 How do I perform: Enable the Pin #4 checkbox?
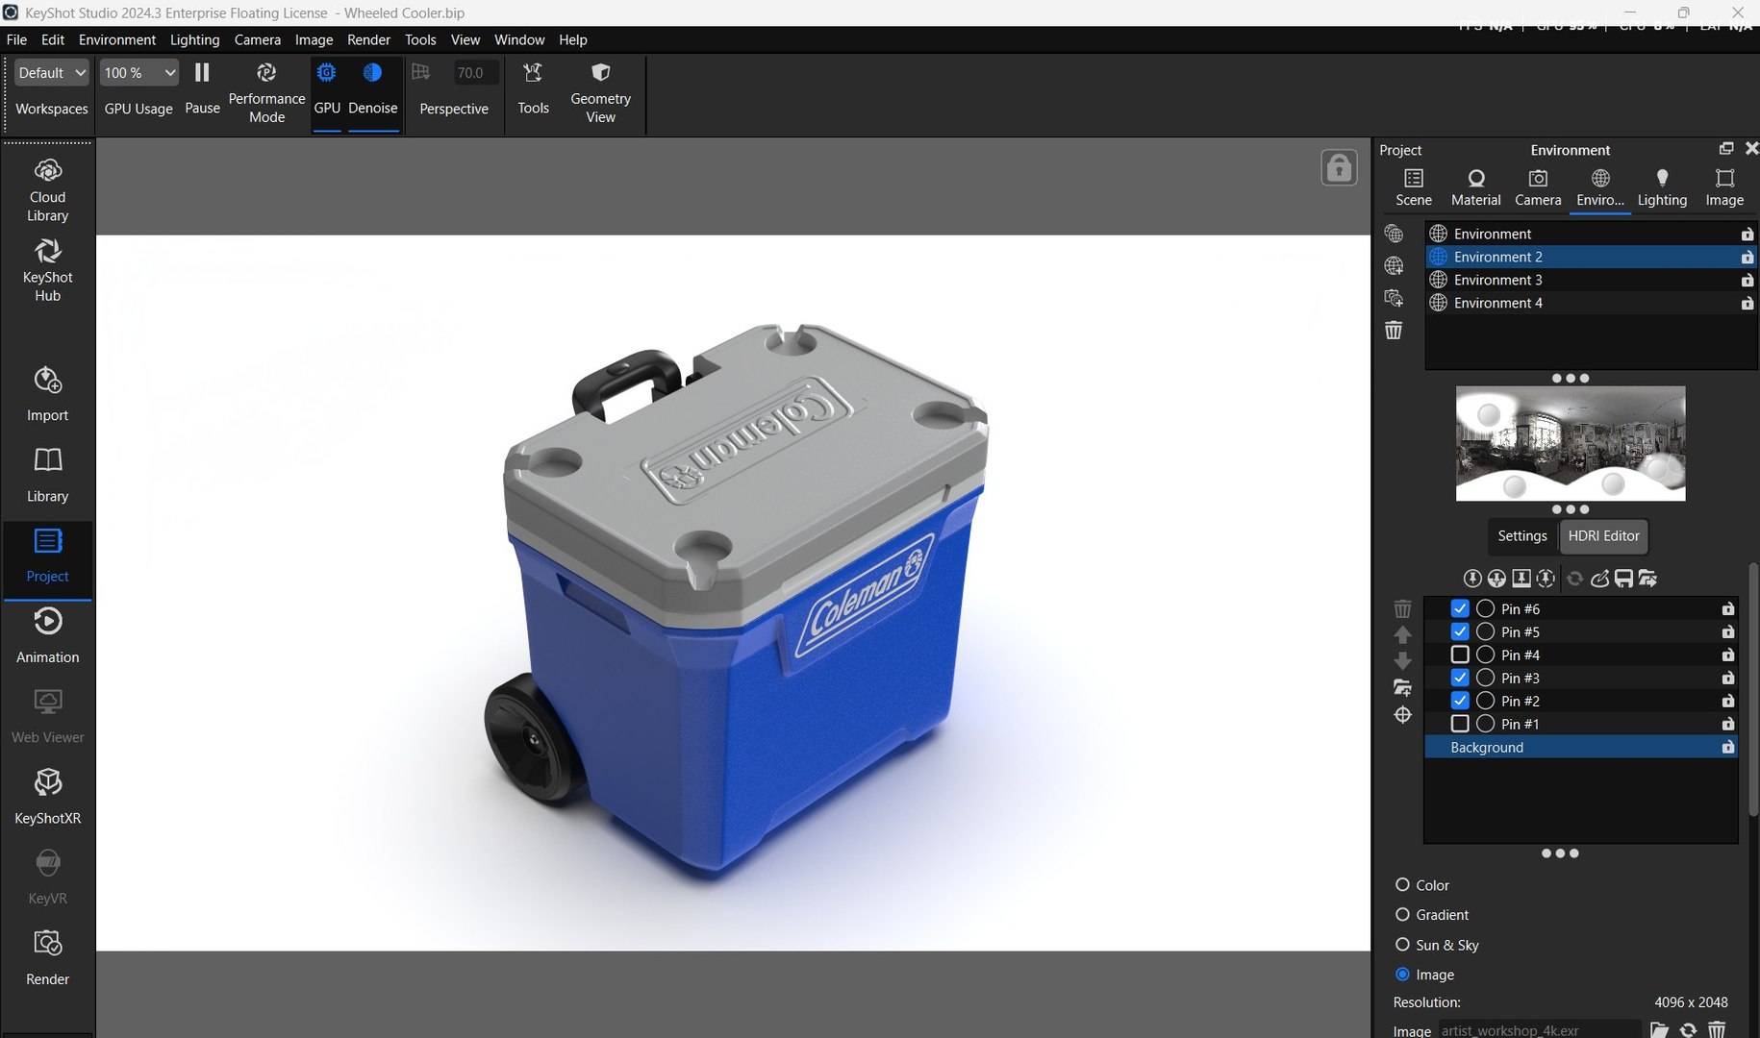(x=1460, y=655)
